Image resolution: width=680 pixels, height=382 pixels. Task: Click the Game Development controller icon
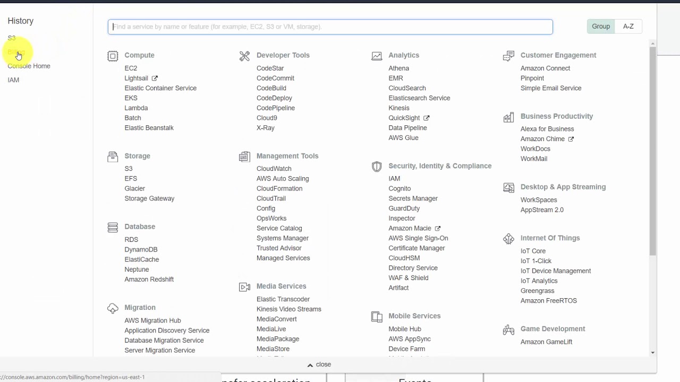pyautogui.click(x=508, y=329)
